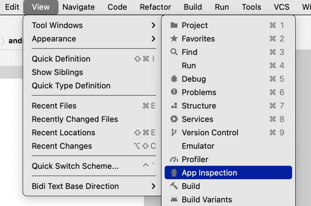The image size is (311, 206).
Task: Click the Version Control branch icon
Action: click(174, 133)
